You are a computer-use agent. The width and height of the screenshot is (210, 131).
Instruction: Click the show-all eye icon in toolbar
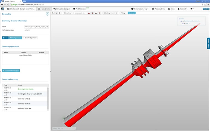click(117, 13)
